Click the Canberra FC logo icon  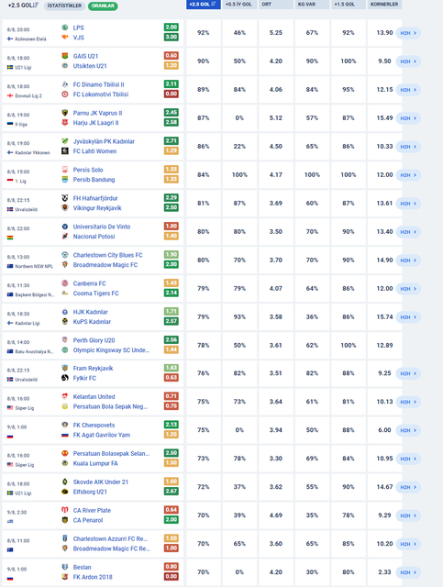point(65,283)
